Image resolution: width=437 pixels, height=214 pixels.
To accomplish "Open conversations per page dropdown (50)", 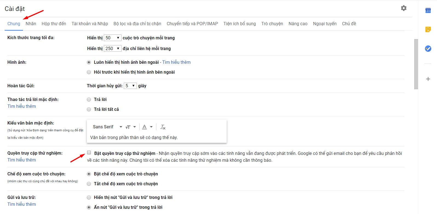I will 113,38.
